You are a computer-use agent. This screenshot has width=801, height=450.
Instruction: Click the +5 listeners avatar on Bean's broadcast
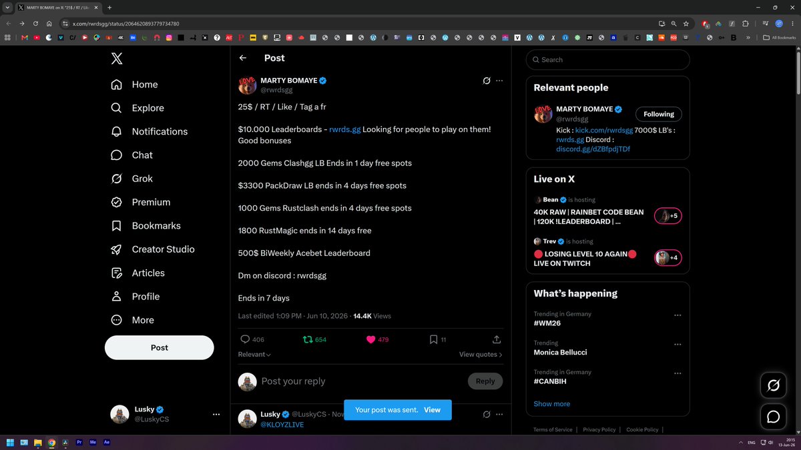coord(667,216)
